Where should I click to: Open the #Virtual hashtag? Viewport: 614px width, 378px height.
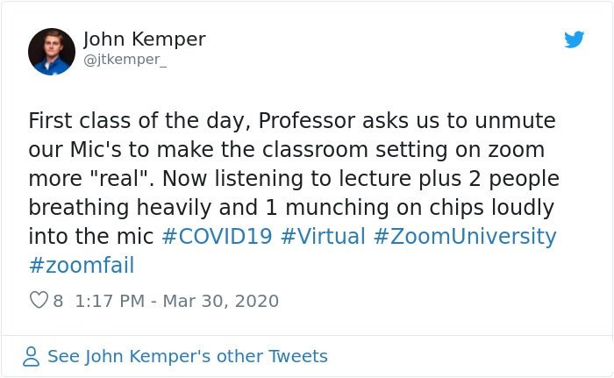(x=323, y=236)
